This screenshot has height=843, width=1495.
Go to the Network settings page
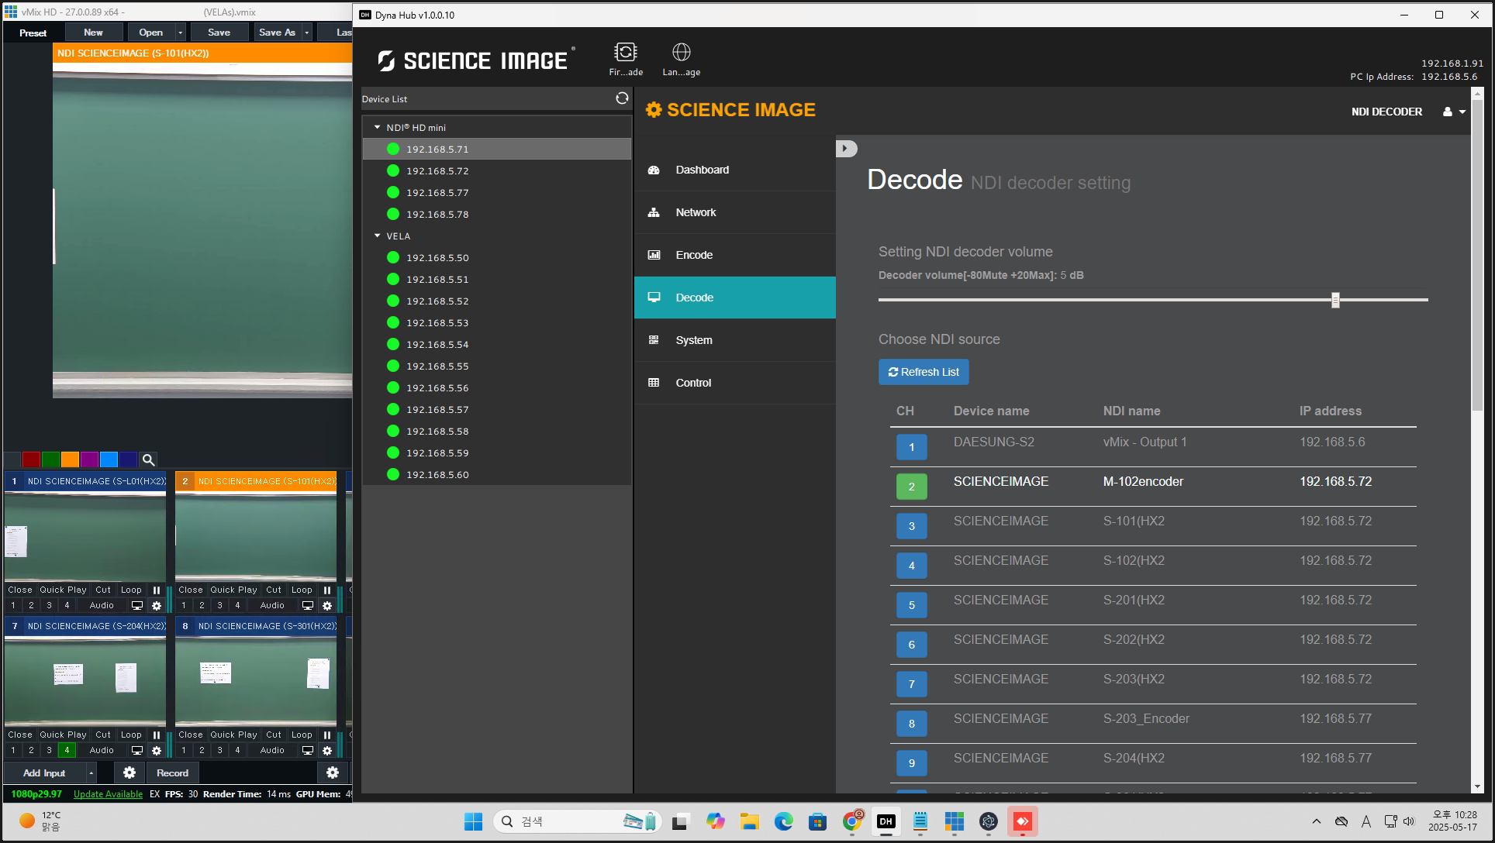tap(734, 212)
